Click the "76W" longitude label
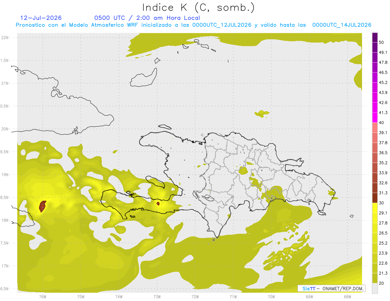 [43, 297]
